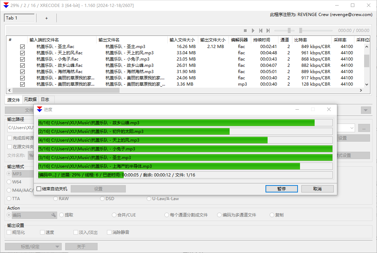Viewport: 377px width, 253px height.
Task: Click the Play icon in playback controls
Action: click(253, 30)
